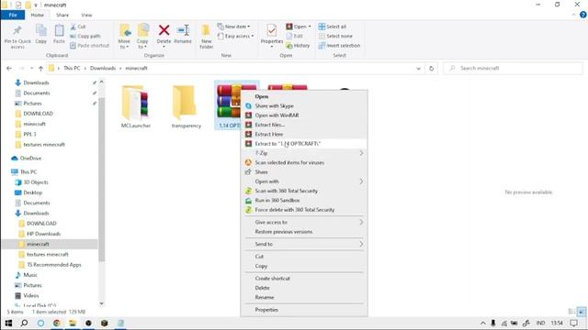Open the Windows Start menu
The height and width of the screenshot is (330, 588).
click(8, 323)
